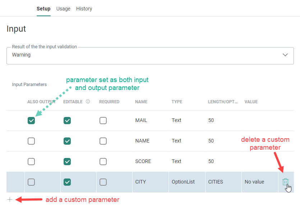Image resolution: width=300 pixels, height=208 pixels.
Task: Click the TYPE column header
Action: (x=177, y=102)
